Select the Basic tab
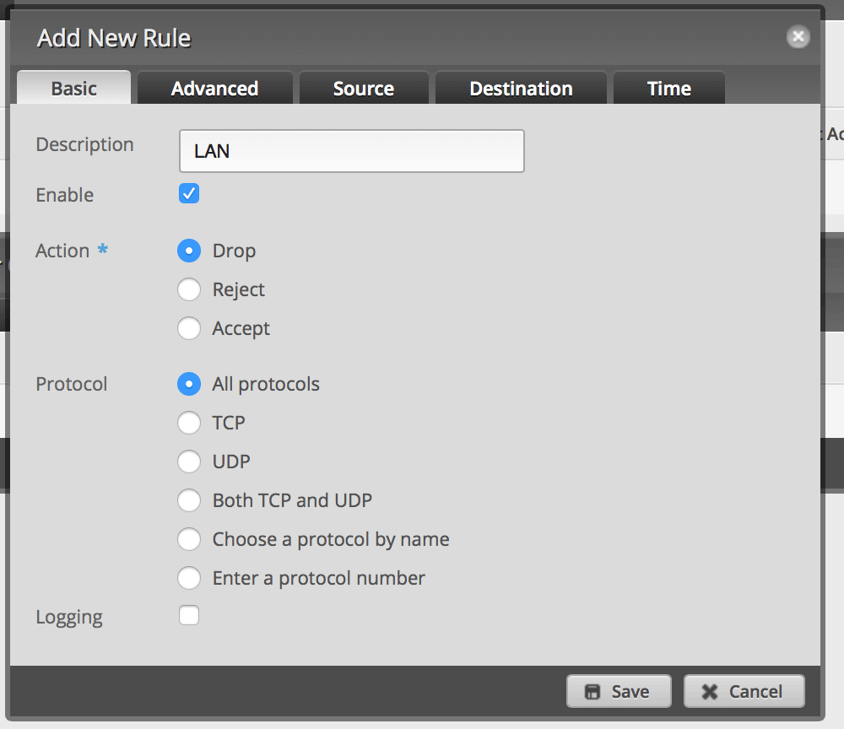This screenshot has height=729, width=844. point(73,88)
